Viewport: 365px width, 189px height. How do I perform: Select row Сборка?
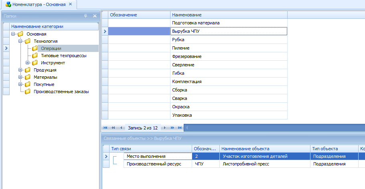click(x=198, y=90)
